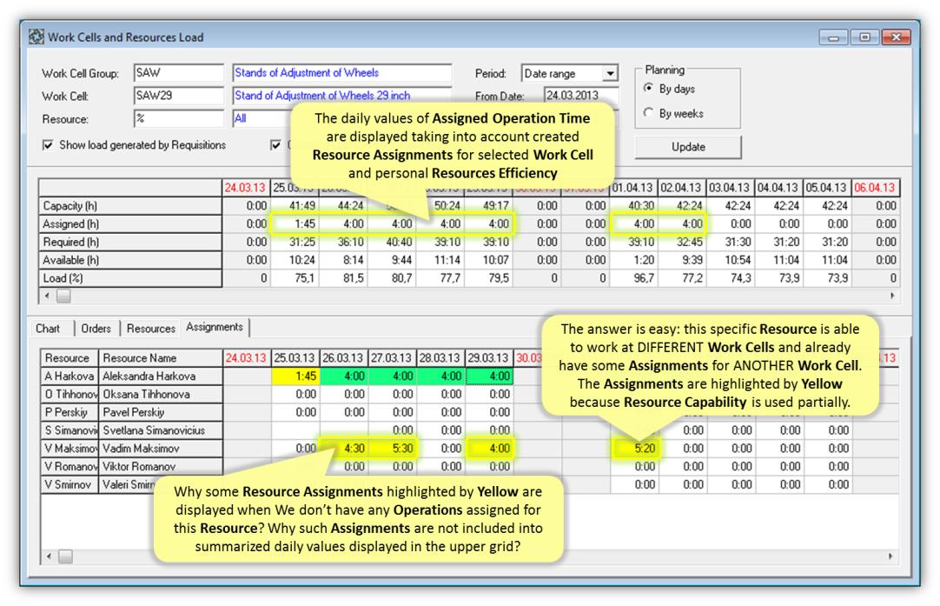Screen dimensions: 940x606
Task: Click Aleksandra Harkova's yellow 1:45 assignment cell
Action: click(x=295, y=376)
